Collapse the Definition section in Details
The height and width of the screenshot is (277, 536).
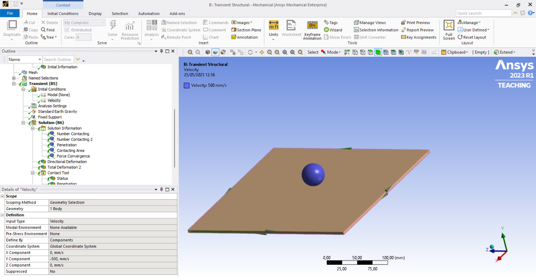point(2,215)
